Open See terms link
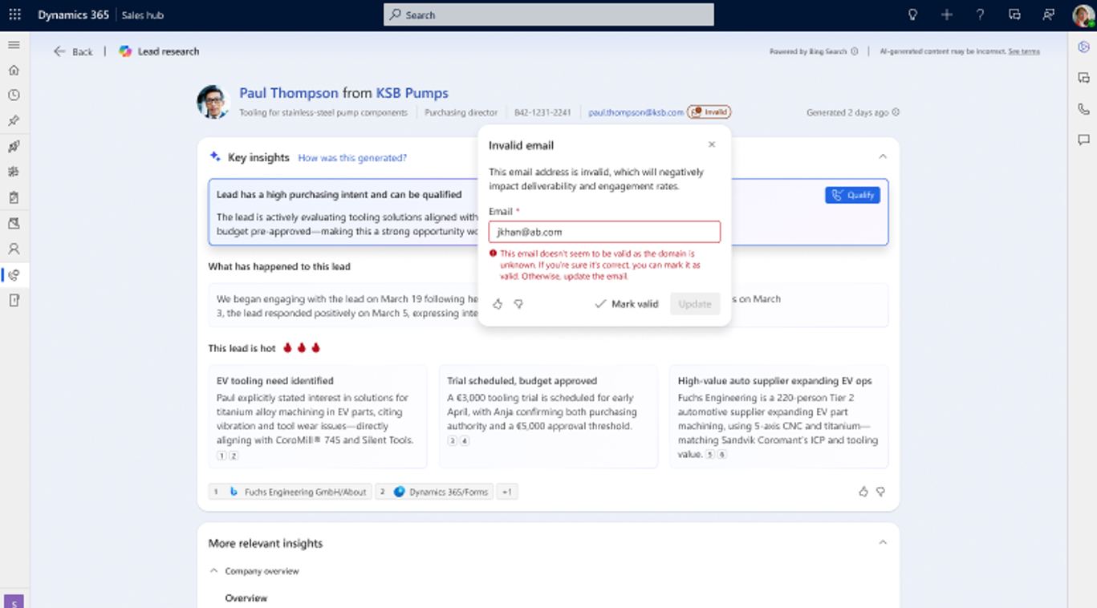The width and height of the screenshot is (1097, 608). tap(1024, 51)
